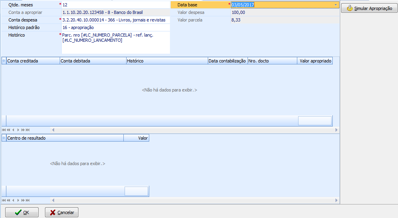Click the Centro de resultado column header

point(65,138)
